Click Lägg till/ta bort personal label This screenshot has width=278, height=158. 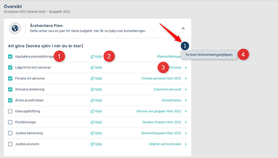pos(33,67)
